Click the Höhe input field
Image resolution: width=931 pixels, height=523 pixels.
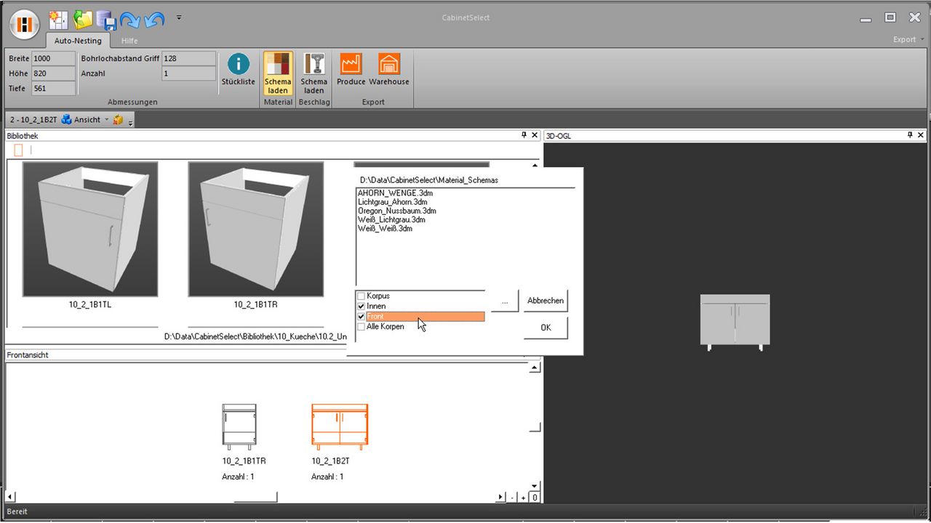click(53, 73)
